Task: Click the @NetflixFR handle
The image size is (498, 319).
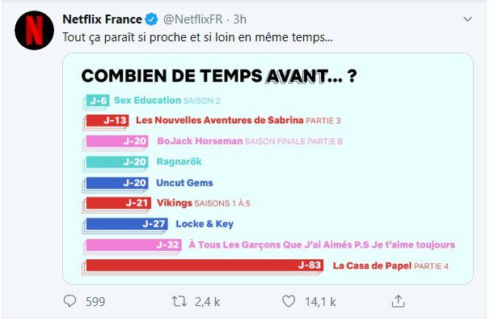Action: (x=192, y=19)
